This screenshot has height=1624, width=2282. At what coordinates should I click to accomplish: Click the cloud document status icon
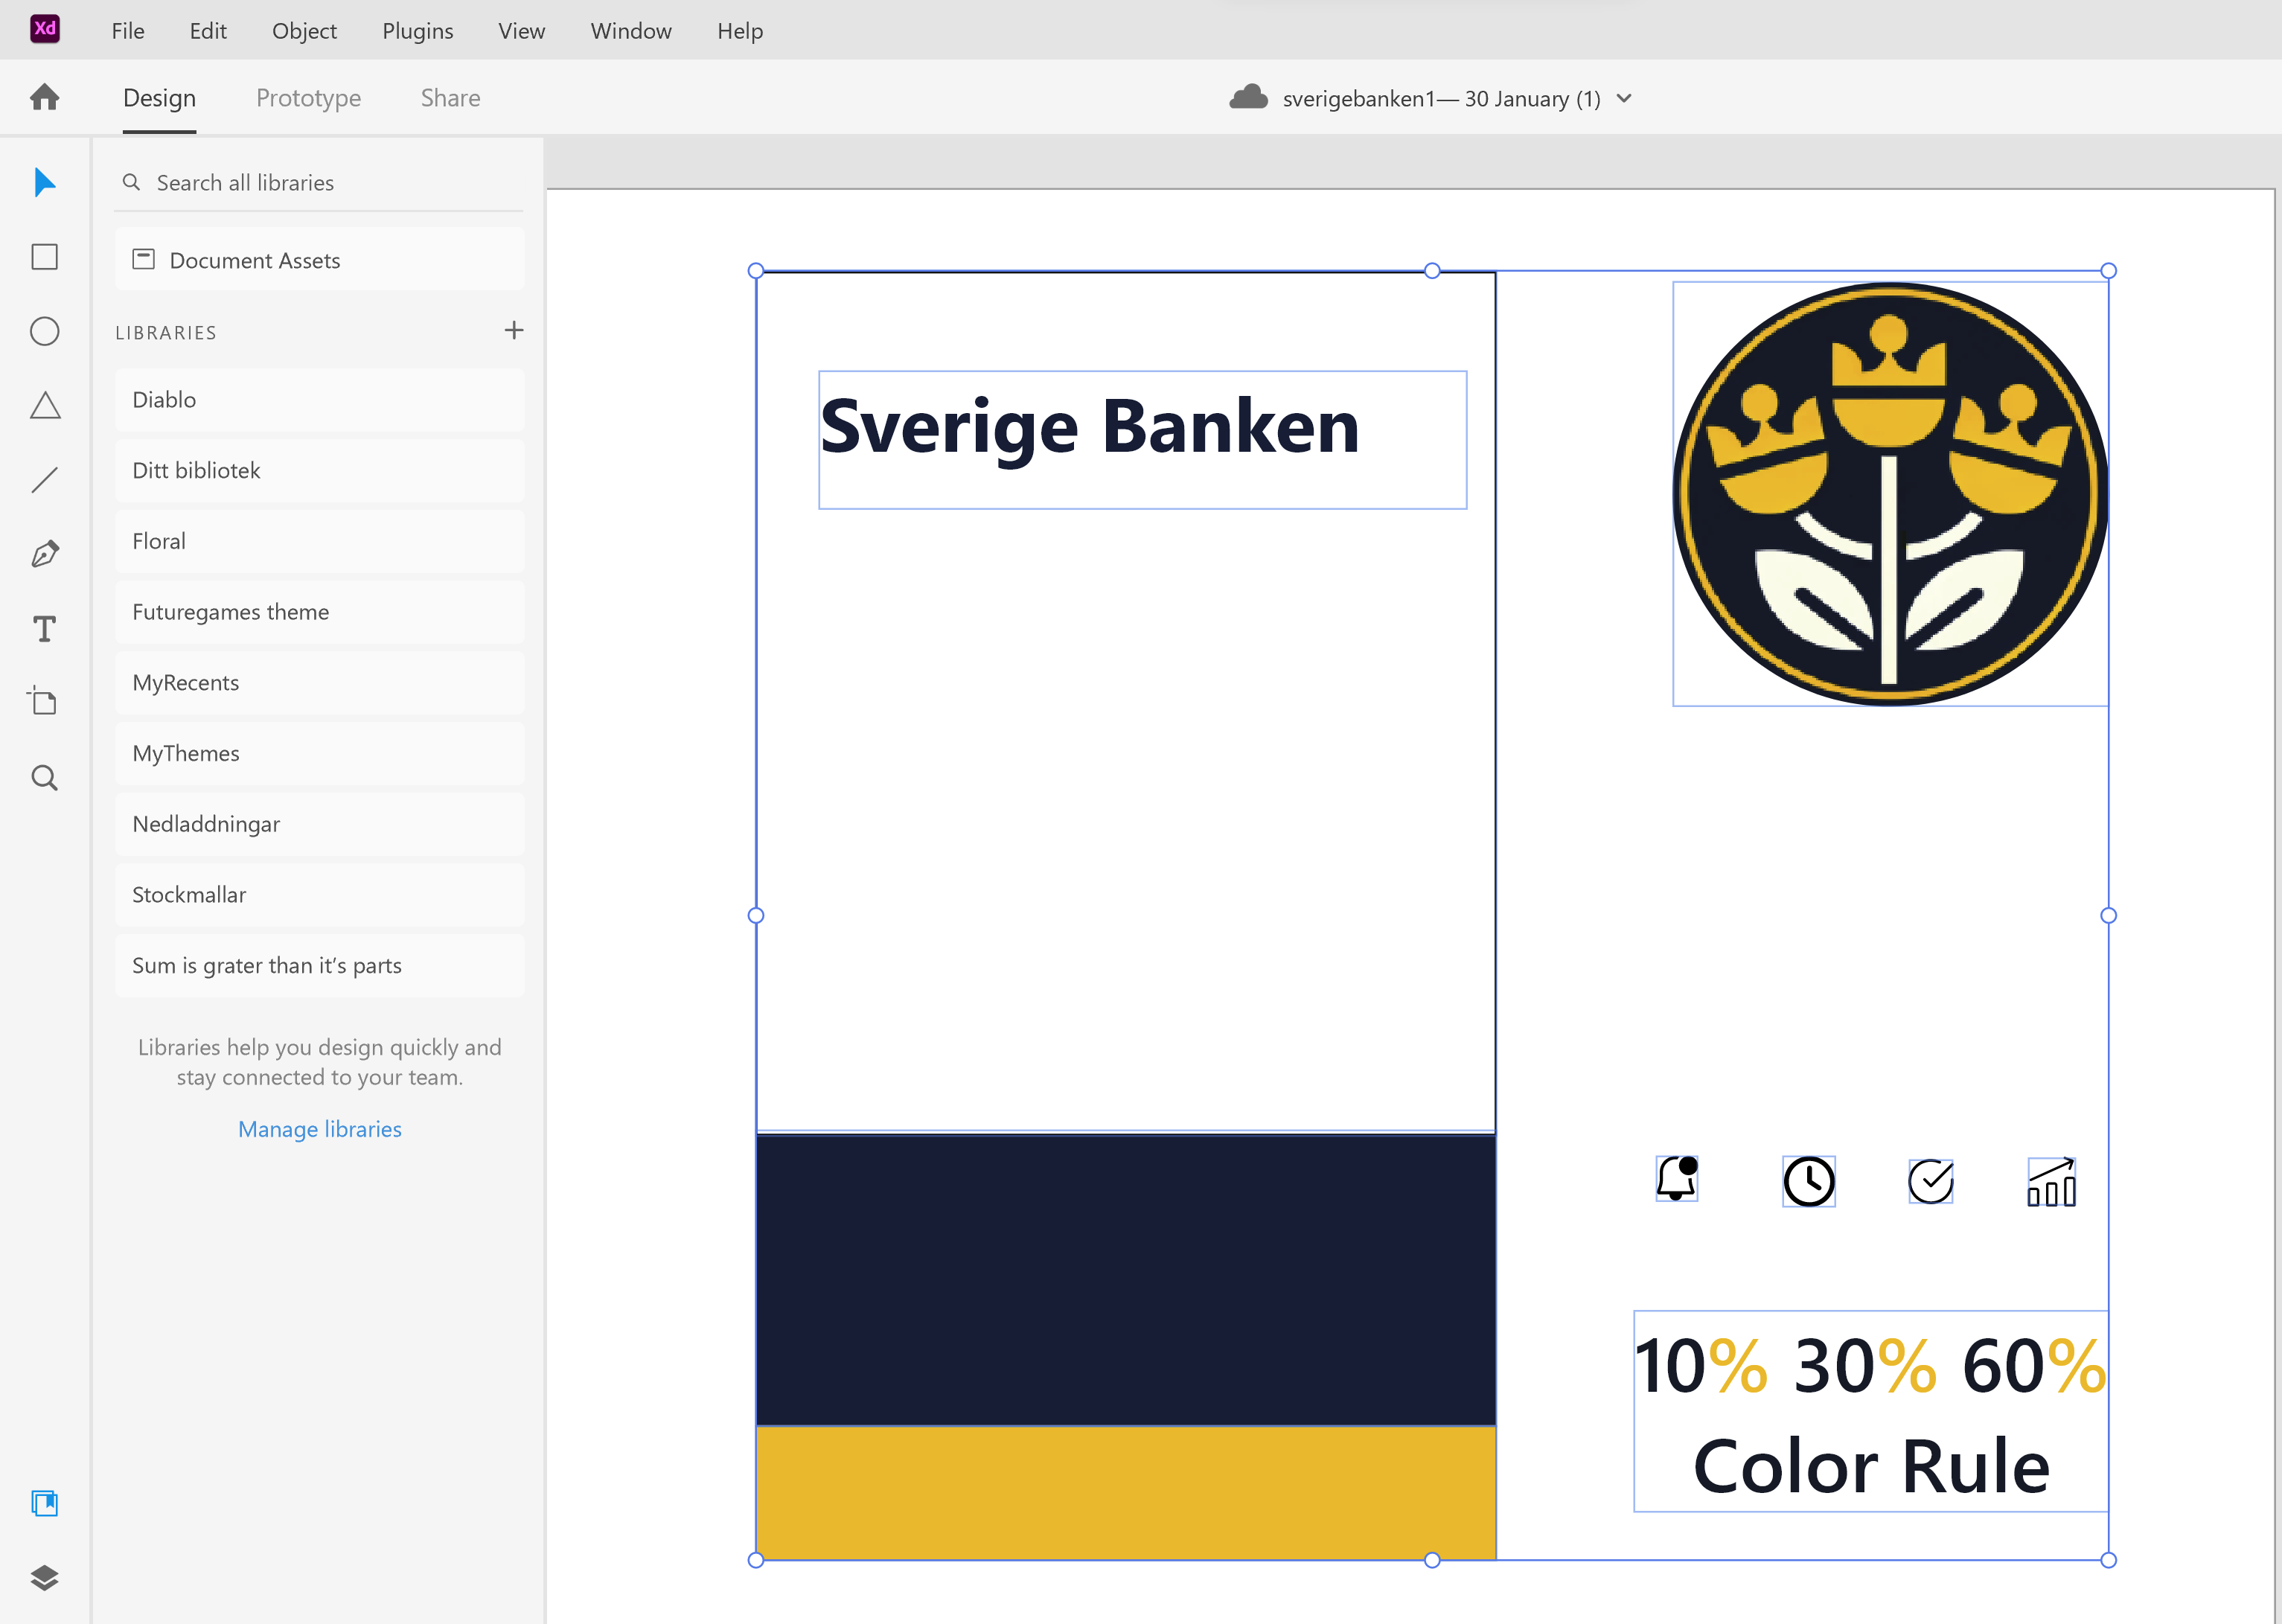pos(1248,97)
